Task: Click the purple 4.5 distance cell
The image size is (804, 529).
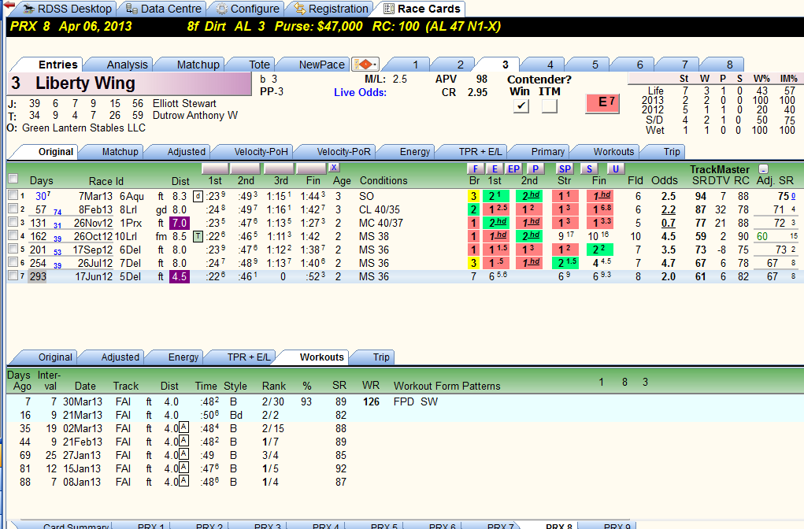Action: [180, 276]
